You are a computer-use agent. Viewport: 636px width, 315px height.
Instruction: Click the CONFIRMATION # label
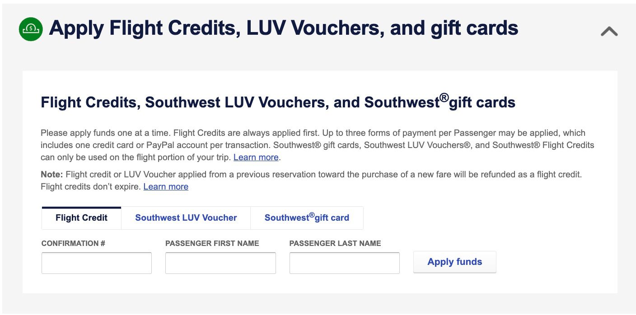click(72, 243)
